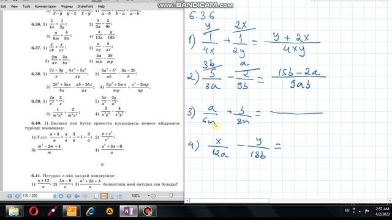Open File Explorer from taskbar
Viewport: 392px width, 220px height.
pyautogui.click(x=14, y=211)
